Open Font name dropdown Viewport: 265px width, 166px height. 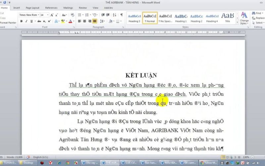point(38,15)
